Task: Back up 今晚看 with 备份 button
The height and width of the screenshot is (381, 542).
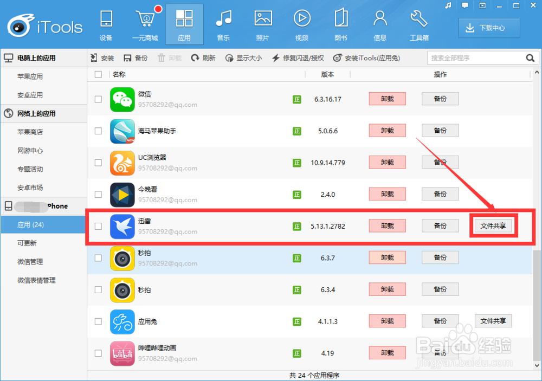Action: [440, 194]
